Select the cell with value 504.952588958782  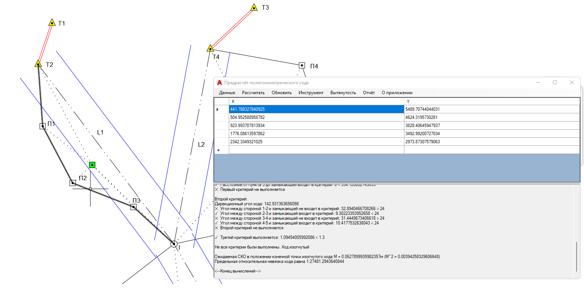(x=316, y=117)
